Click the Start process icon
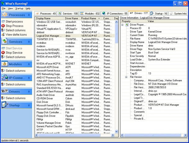The height and width of the screenshot is (143, 189). tap(3, 21)
